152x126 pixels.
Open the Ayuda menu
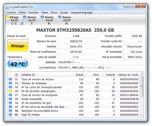click(x=64, y=12)
